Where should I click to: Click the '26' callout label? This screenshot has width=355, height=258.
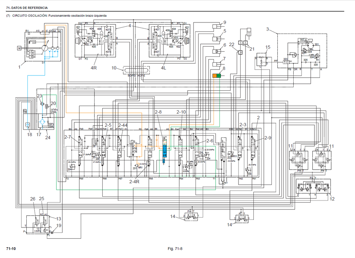click(33, 199)
